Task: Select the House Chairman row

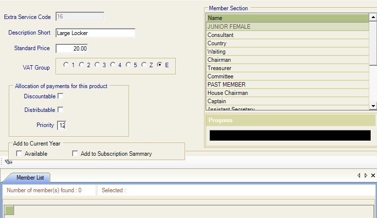Action: [x=287, y=93]
